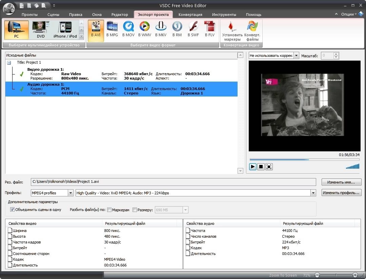366x279 pixels.
Task: Select the AVI video format
Action: 96,30
